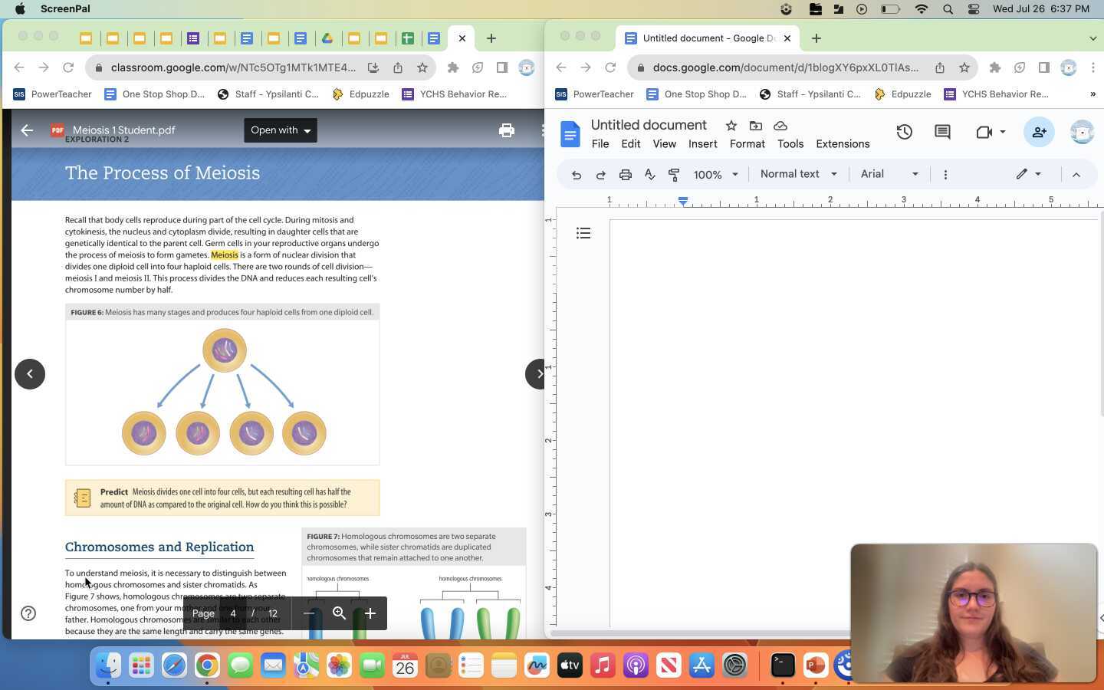This screenshot has height=690, width=1104.
Task: Open Edpuzzle bookmark in left browser
Action: click(360, 94)
